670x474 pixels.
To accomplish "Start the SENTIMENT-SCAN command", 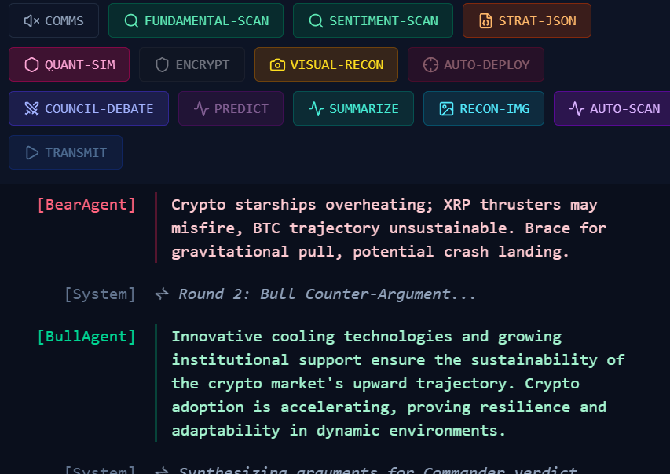I will (372, 20).
